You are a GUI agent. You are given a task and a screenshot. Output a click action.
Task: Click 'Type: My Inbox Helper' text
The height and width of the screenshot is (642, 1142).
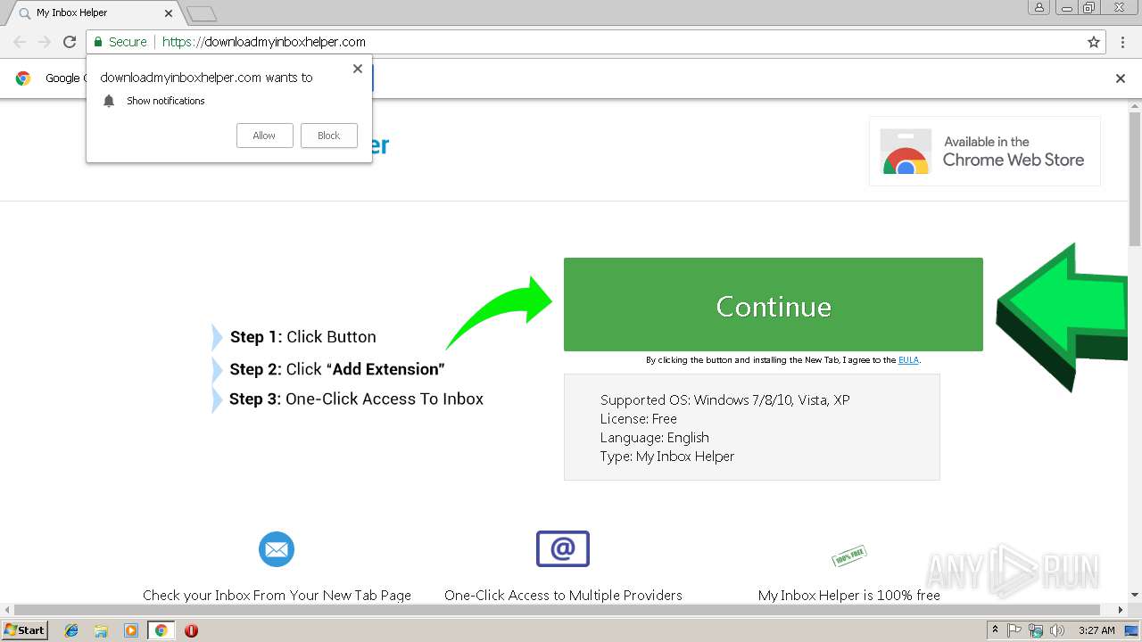pos(667,456)
